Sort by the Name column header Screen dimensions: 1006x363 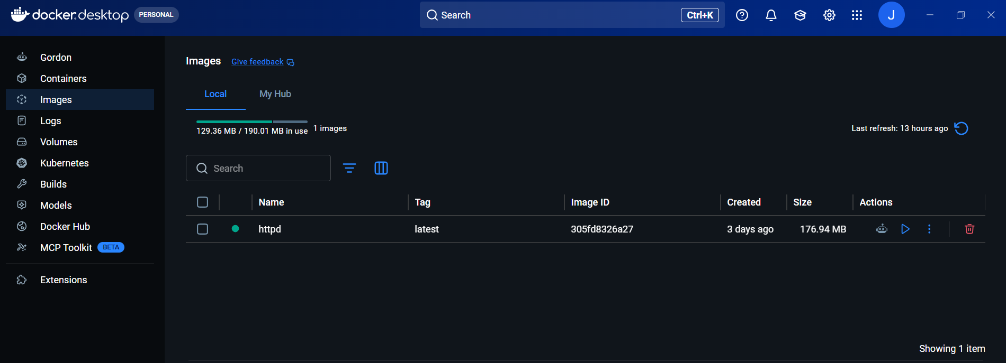271,202
